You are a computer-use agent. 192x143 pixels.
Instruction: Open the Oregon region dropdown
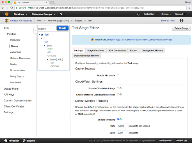[x=166, y=14]
